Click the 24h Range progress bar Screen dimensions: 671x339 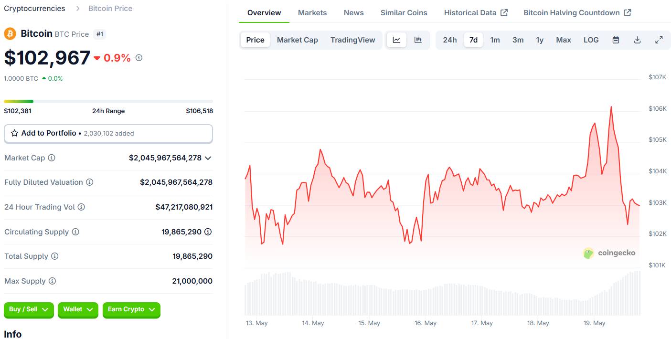click(108, 101)
